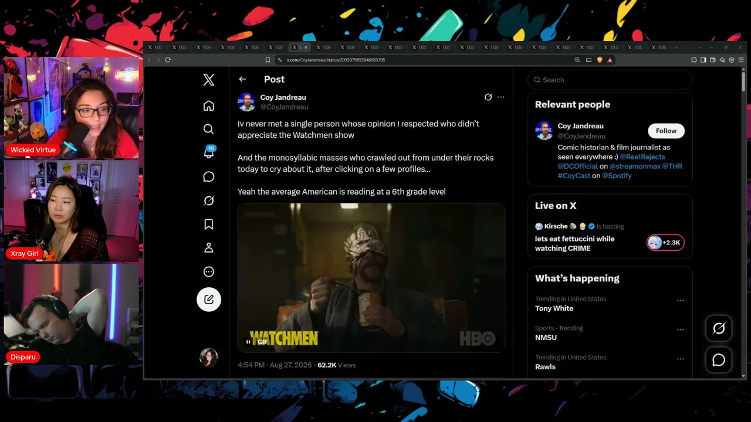The height and width of the screenshot is (422, 751).
Task: Open the @THR mention link
Action: click(672, 166)
